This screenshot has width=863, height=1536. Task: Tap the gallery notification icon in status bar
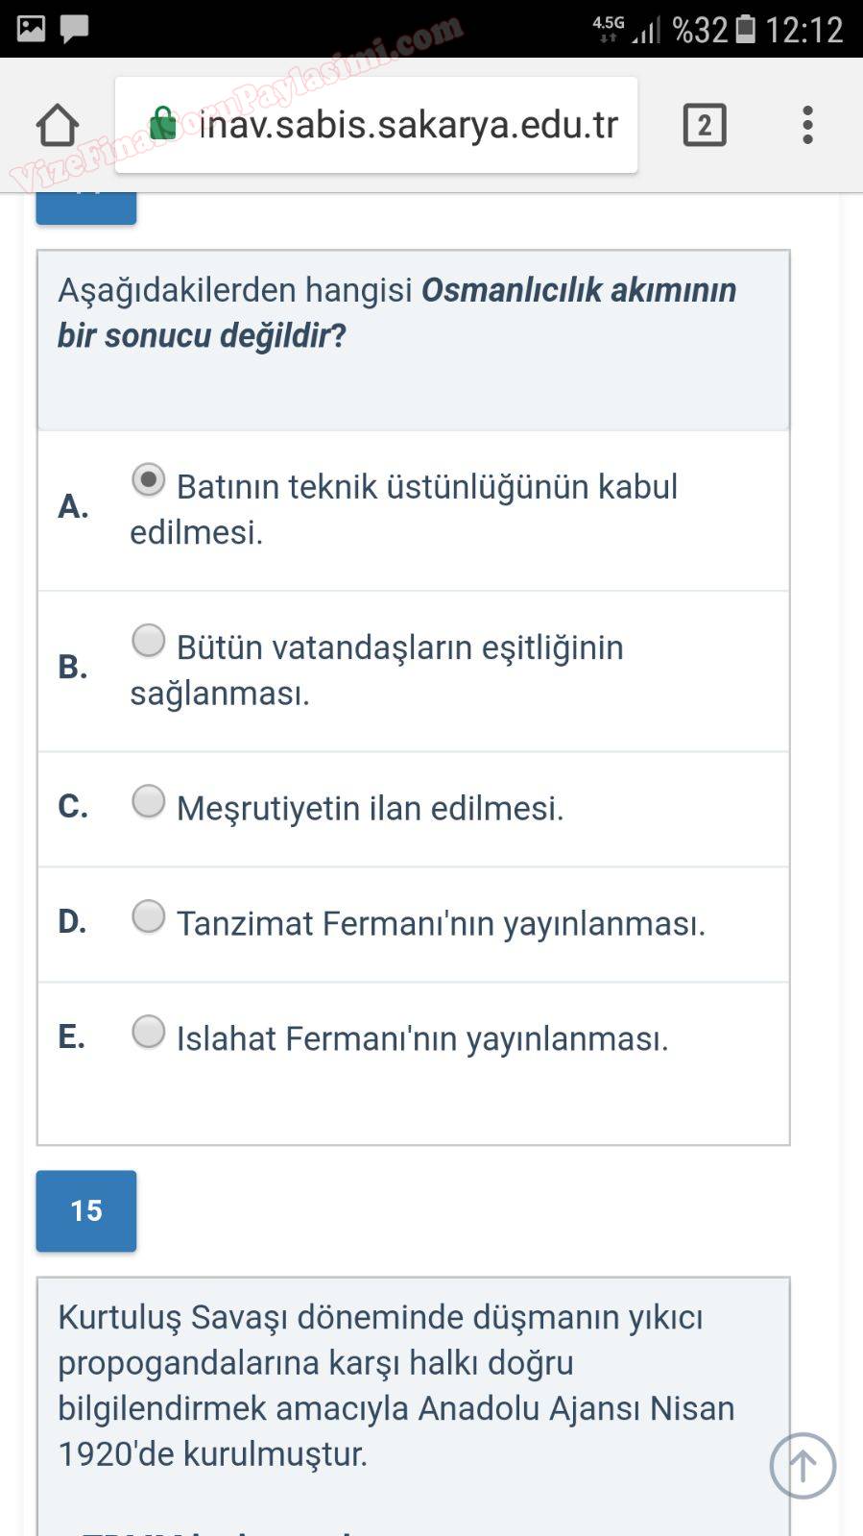click(x=31, y=29)
